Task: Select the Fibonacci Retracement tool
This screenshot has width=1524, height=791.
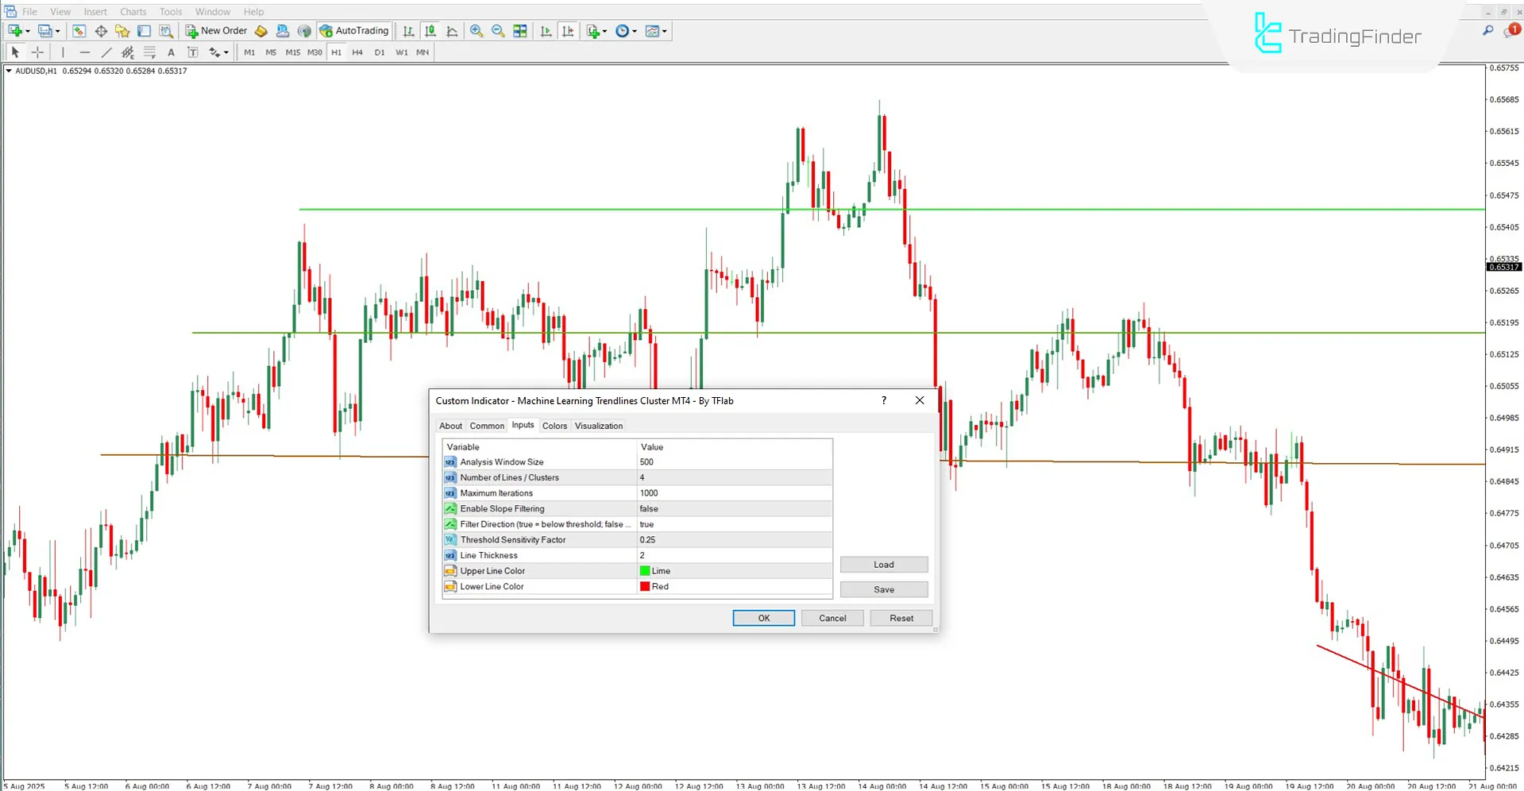Action: 149,52
